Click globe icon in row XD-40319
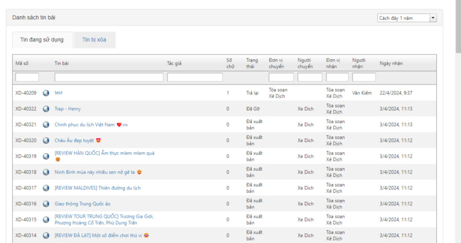Image resolution: width=461 pixels, height=243 pixels. [x=46, y=156]
